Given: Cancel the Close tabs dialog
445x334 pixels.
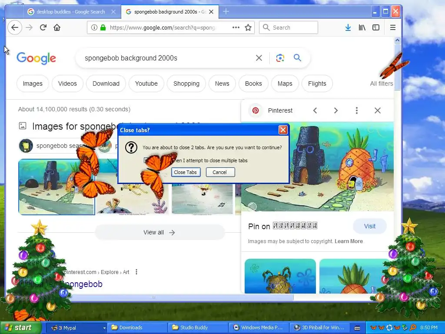Looking at the screenshot, I should point(220,172).
